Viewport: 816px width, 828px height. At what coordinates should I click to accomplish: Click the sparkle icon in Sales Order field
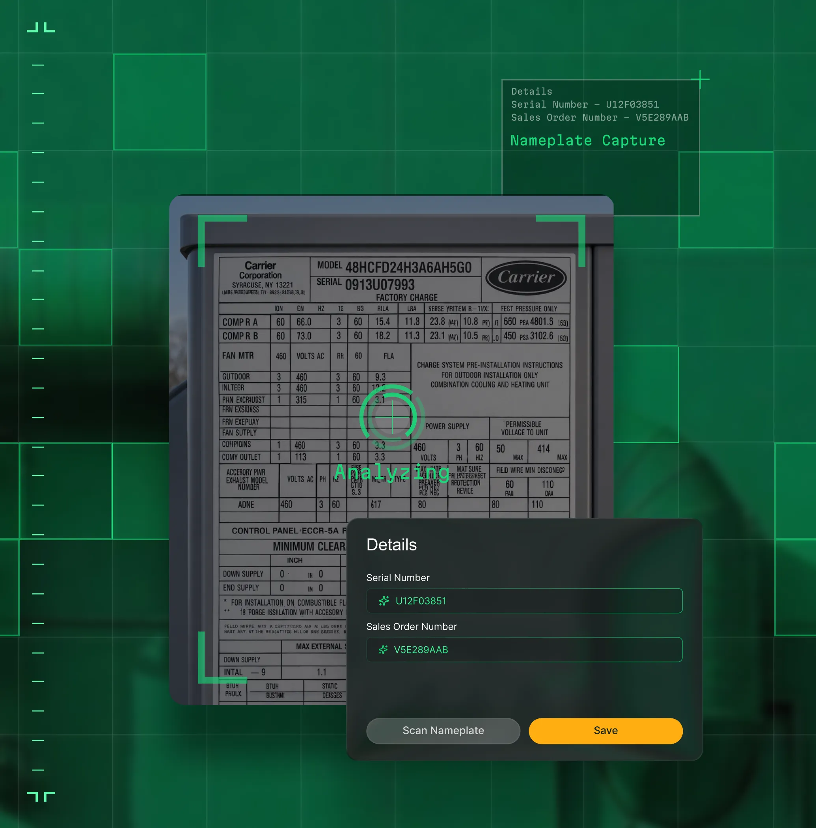tap(383, 650)
